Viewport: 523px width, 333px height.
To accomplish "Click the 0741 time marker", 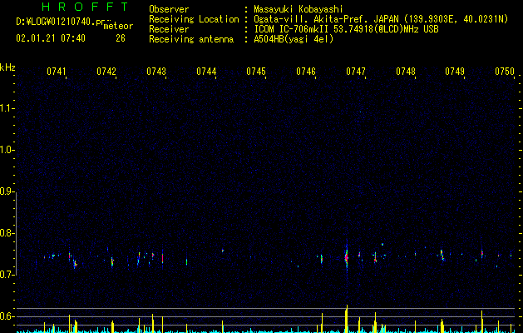I will click(x=57, y=72).
